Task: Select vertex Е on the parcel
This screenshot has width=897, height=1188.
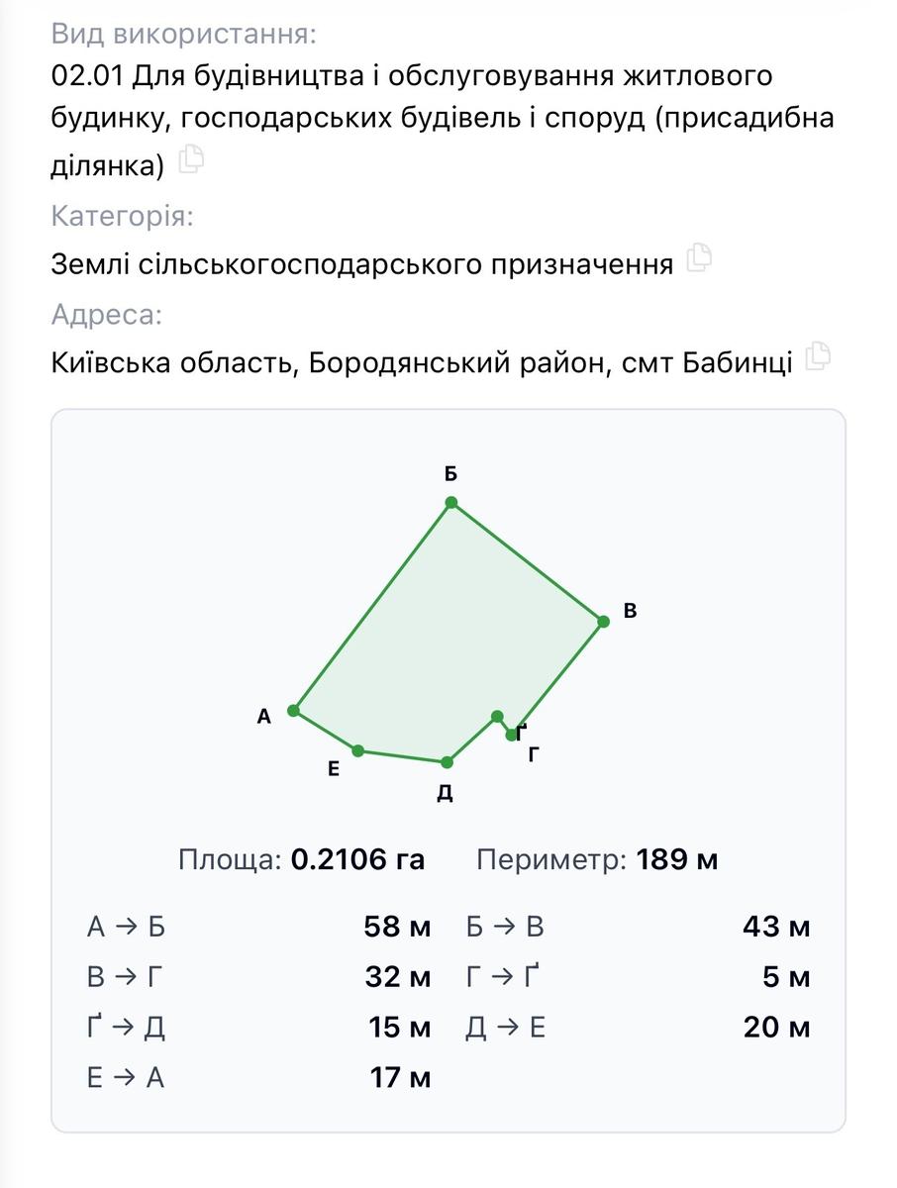Action: click(x=357, y=750)
